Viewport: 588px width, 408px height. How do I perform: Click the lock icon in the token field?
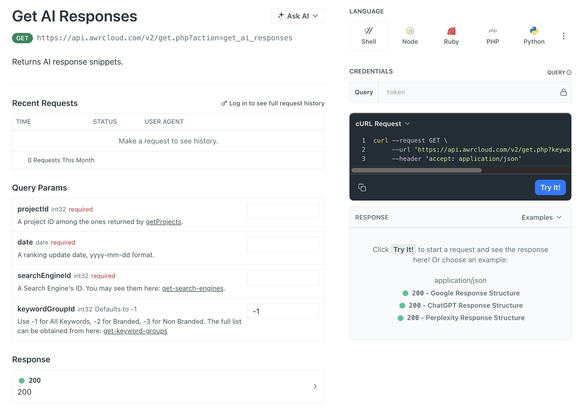pos(563,92)
